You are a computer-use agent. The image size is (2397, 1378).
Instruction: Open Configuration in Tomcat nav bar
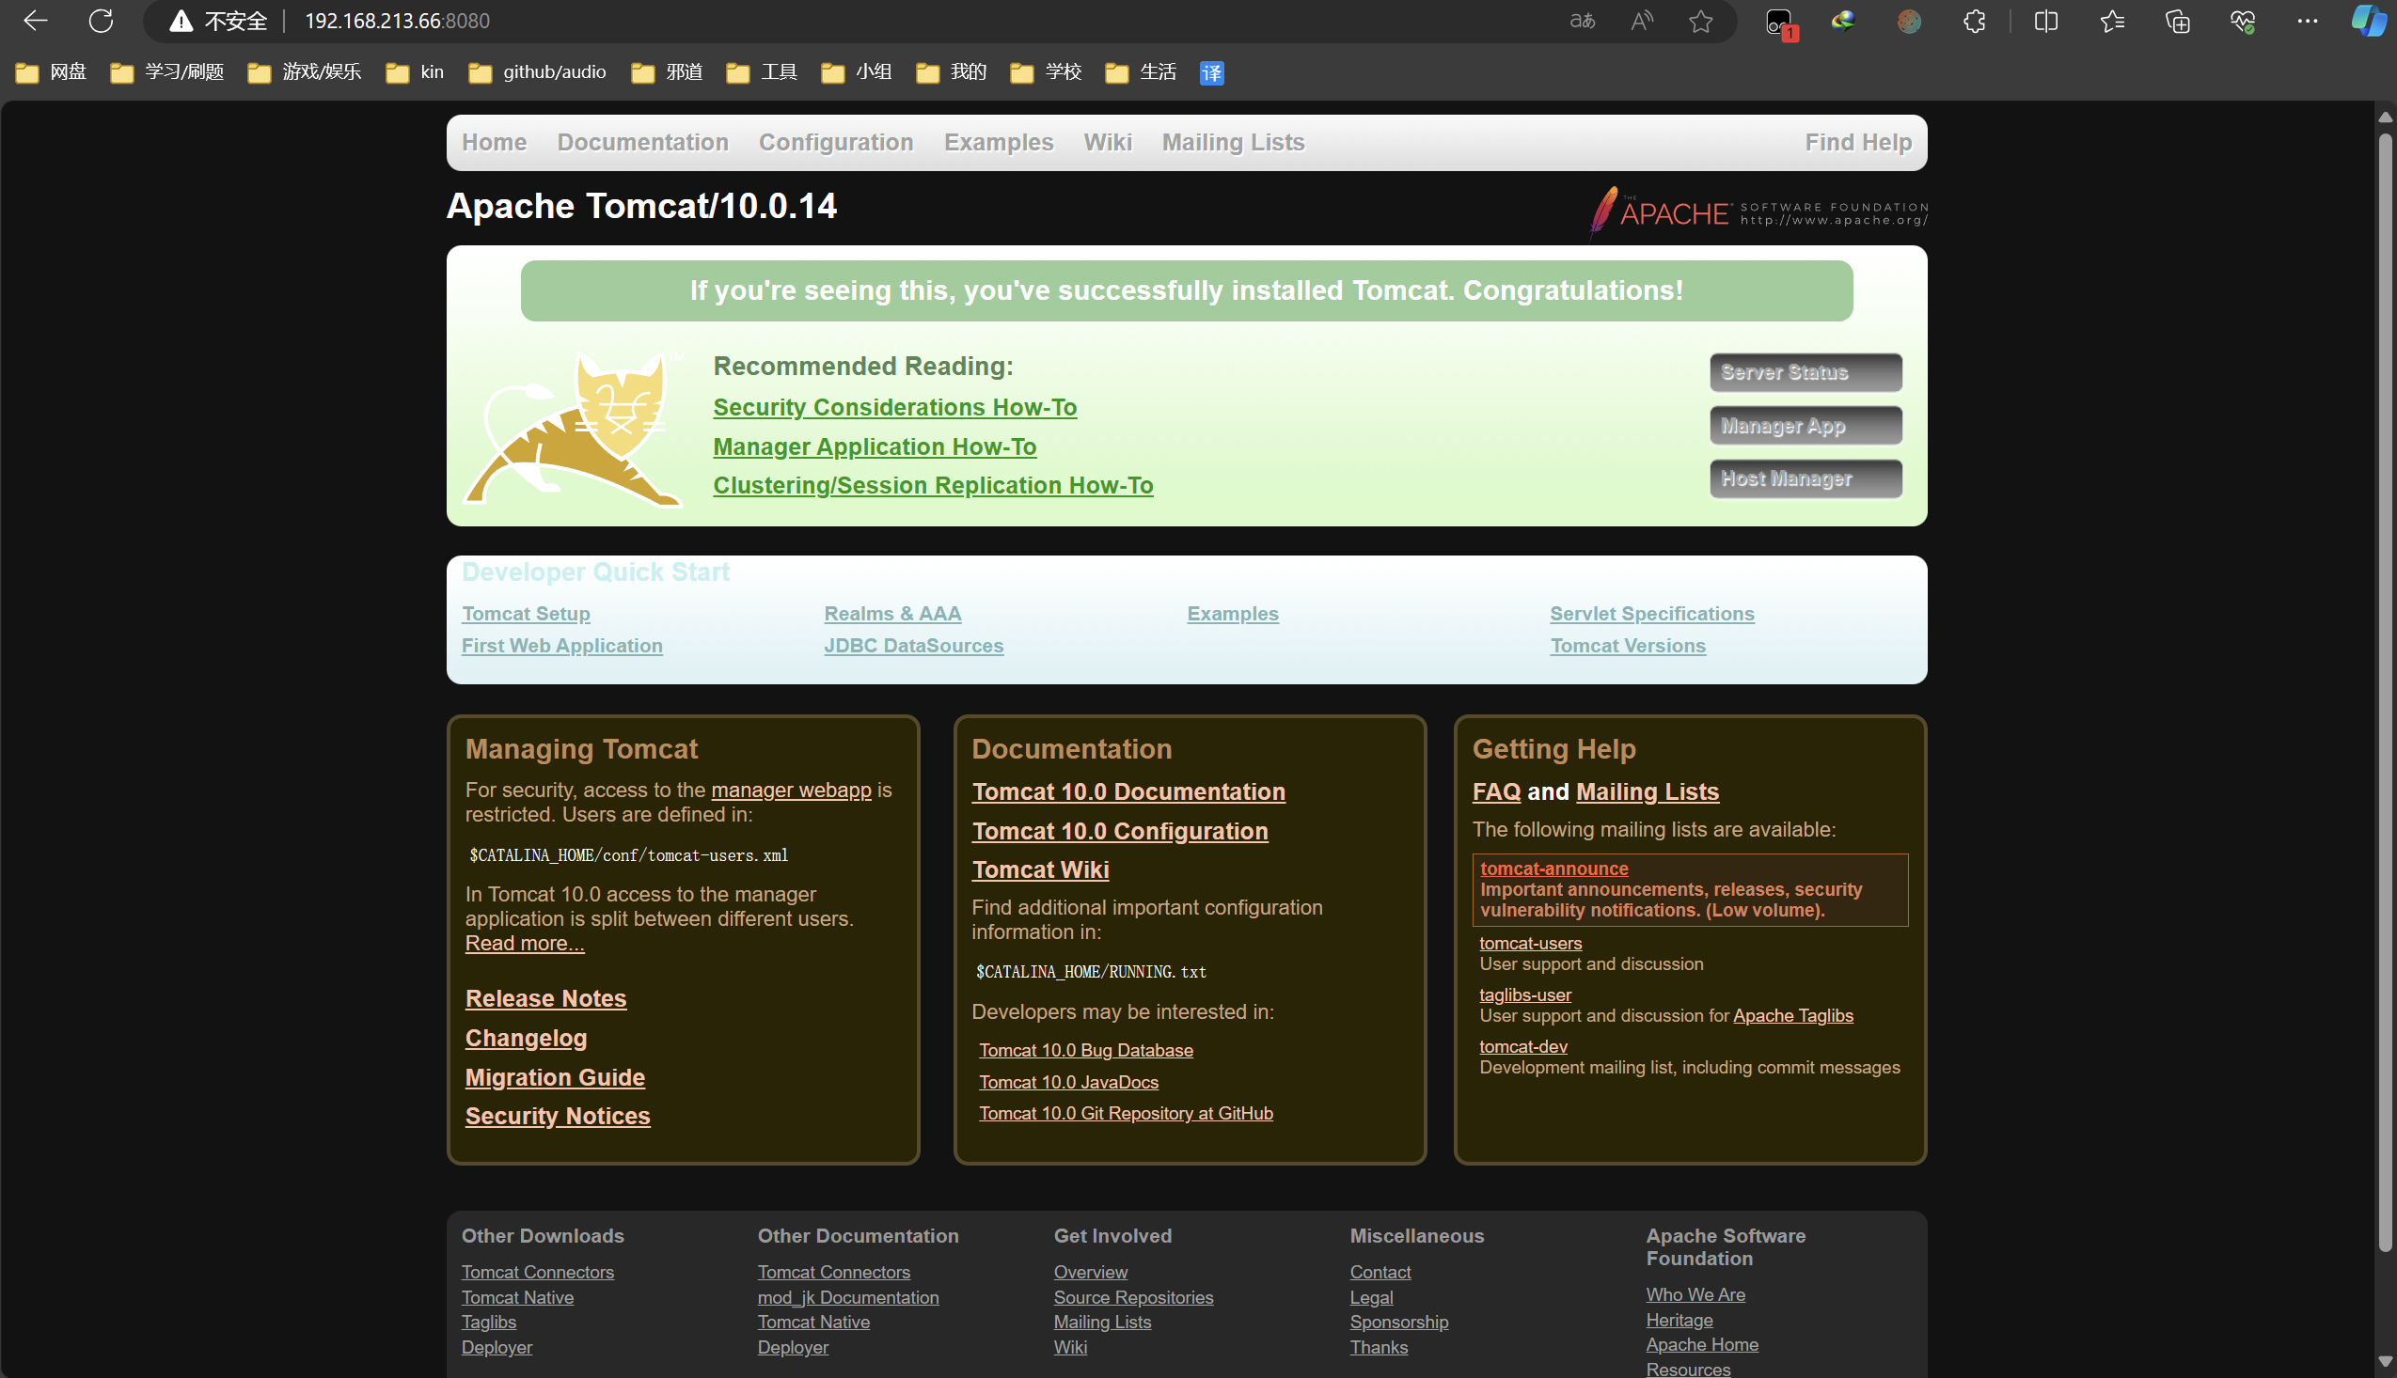(x=835, y=142)
